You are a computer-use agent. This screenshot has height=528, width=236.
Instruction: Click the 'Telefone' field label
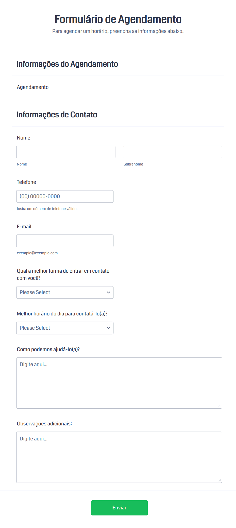pos(26,182)
